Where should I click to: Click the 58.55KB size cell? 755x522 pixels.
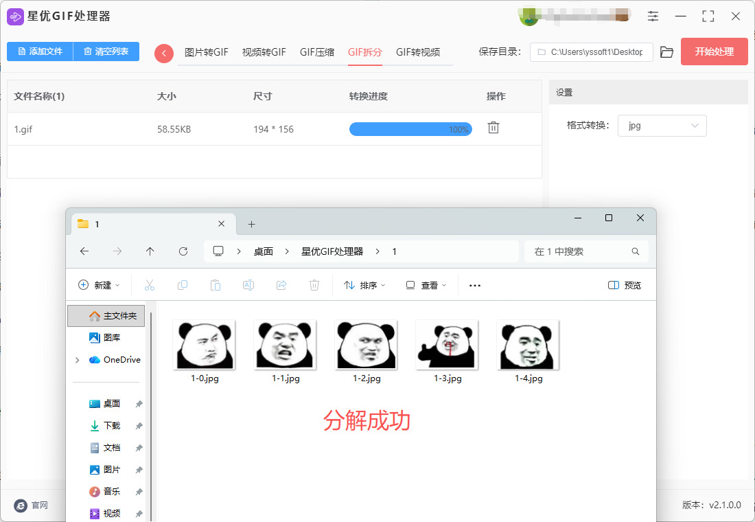(x=174, y=129)
